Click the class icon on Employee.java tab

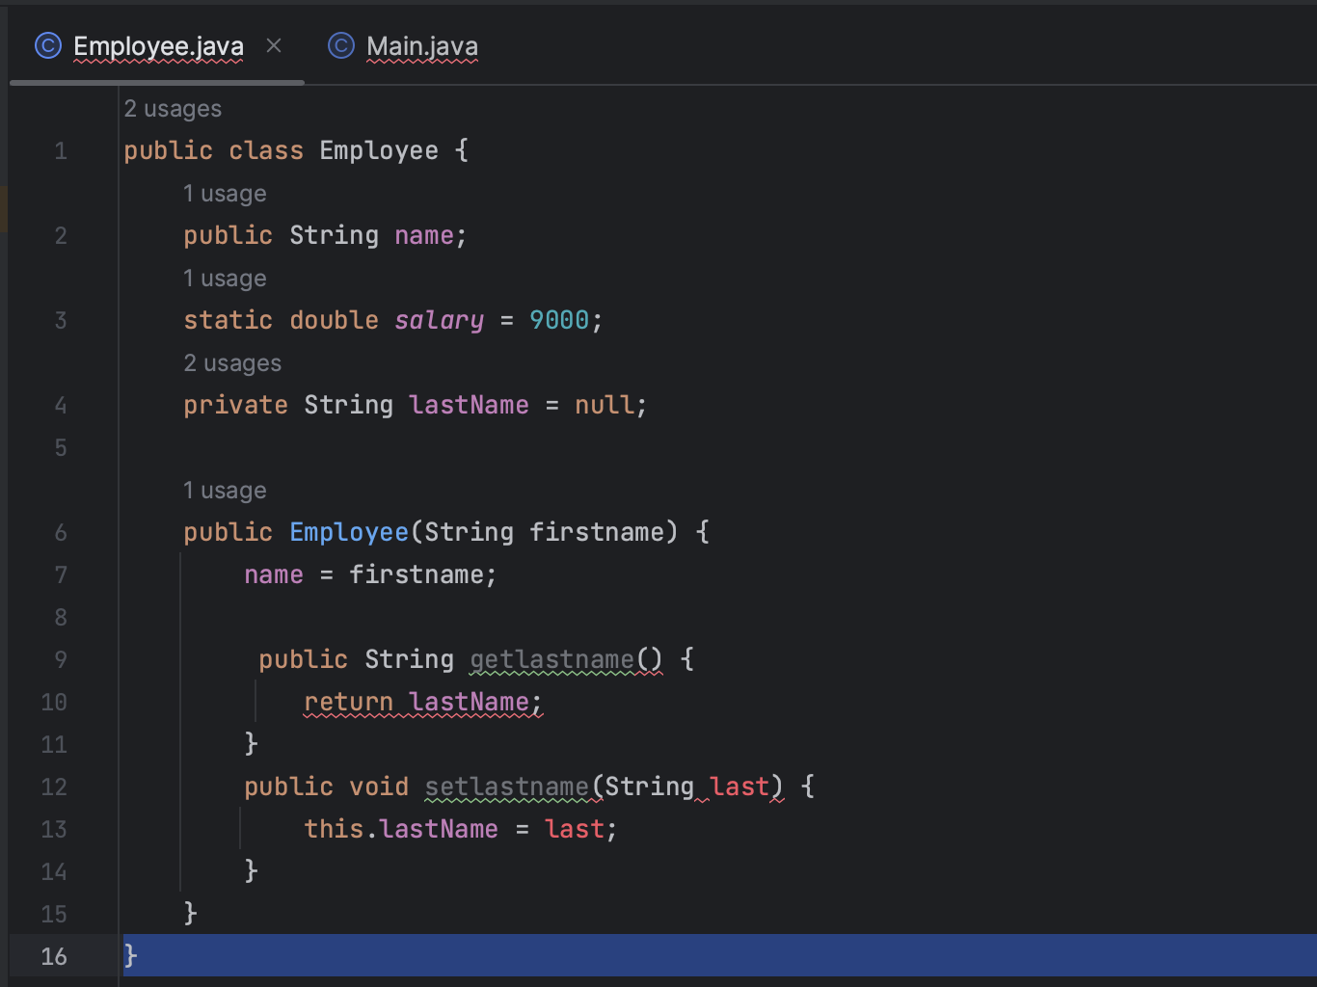[47, 45]
